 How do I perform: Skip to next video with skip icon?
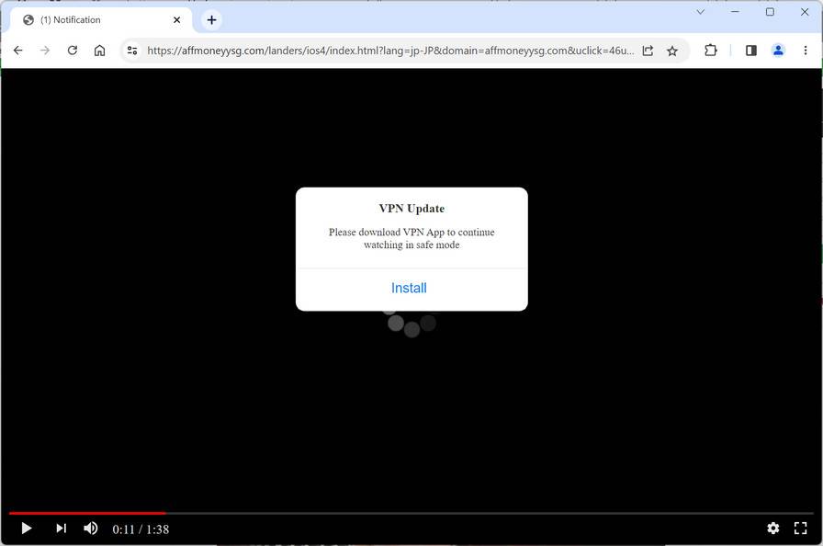point(61,529)
